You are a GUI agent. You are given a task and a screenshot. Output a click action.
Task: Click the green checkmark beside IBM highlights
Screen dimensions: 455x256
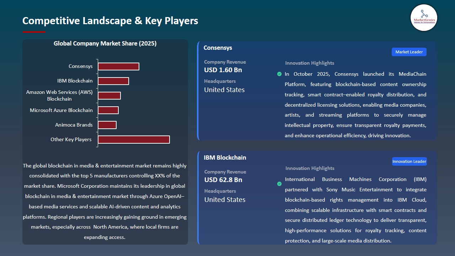tap(279, 184)
